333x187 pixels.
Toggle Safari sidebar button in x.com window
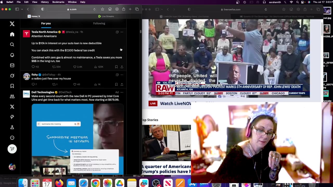[x=17, y=9]
